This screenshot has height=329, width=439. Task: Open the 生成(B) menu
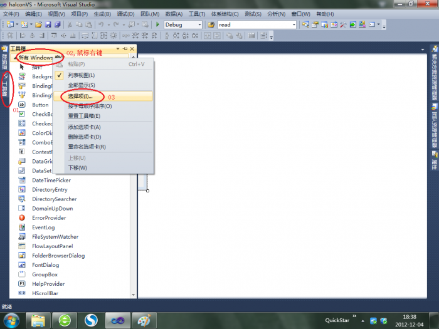pos(102,14)
